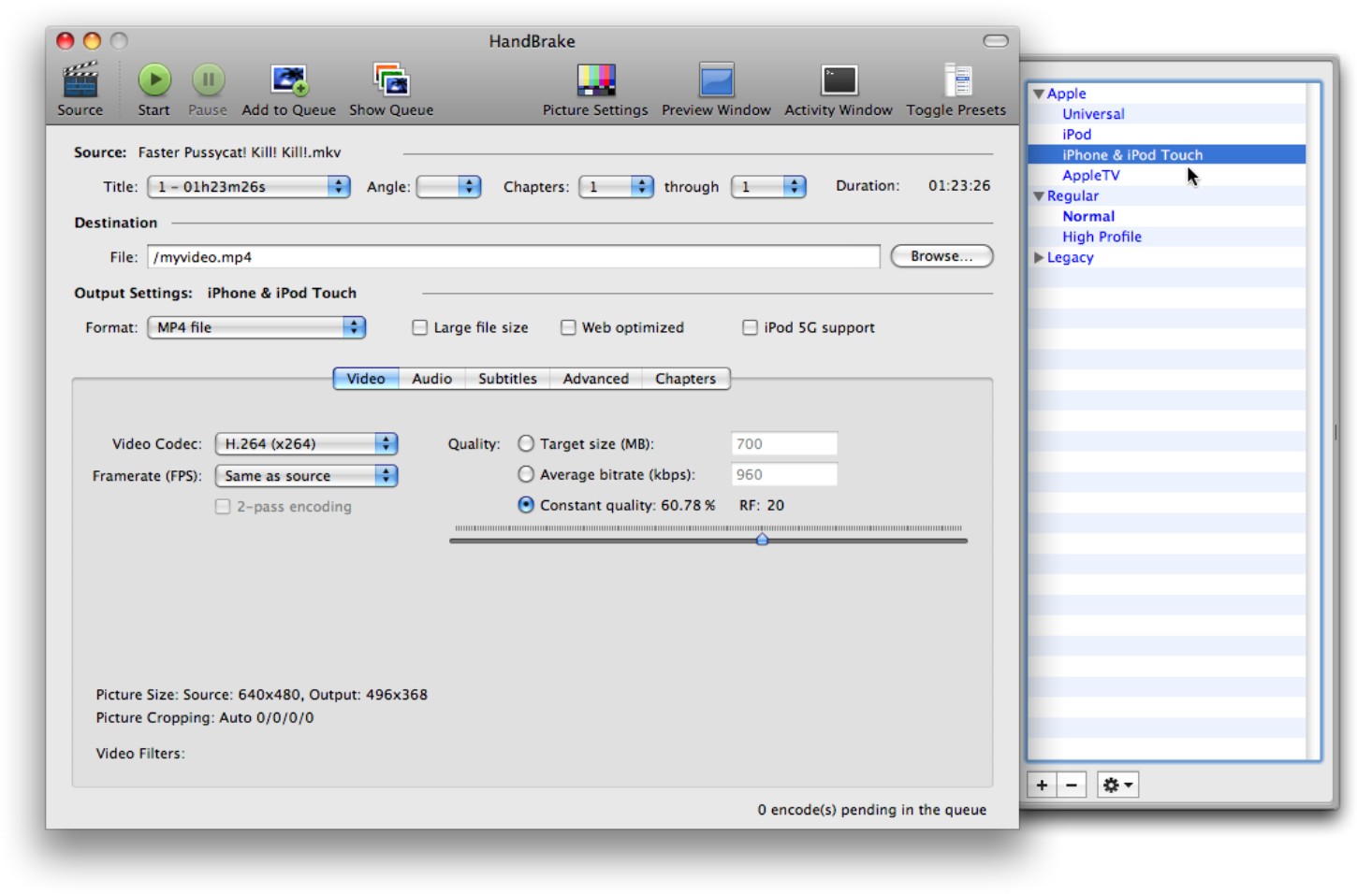Toggle Presets drawer icon

tap(956, 80)
